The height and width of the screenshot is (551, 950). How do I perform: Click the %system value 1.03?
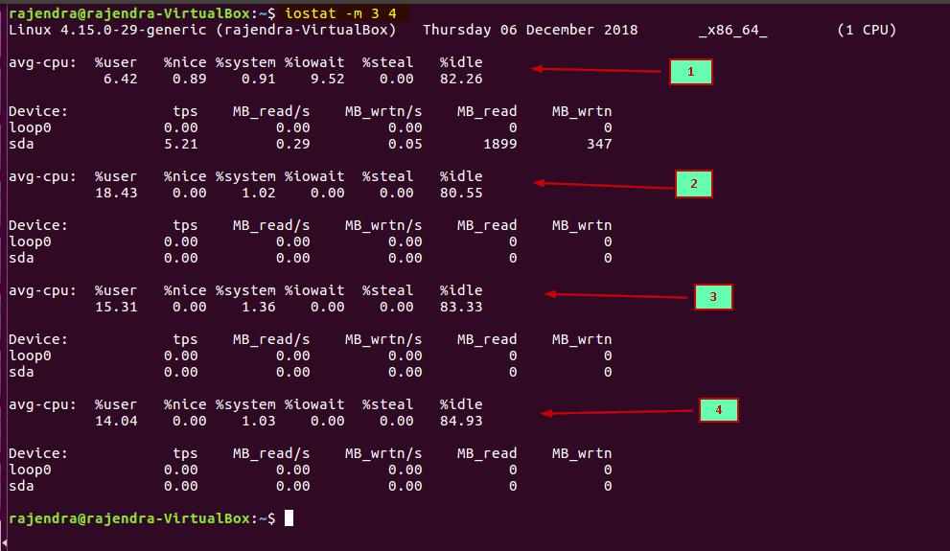point(259,421)
